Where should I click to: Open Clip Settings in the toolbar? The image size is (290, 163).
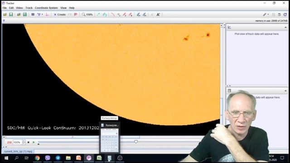(33, 14)
